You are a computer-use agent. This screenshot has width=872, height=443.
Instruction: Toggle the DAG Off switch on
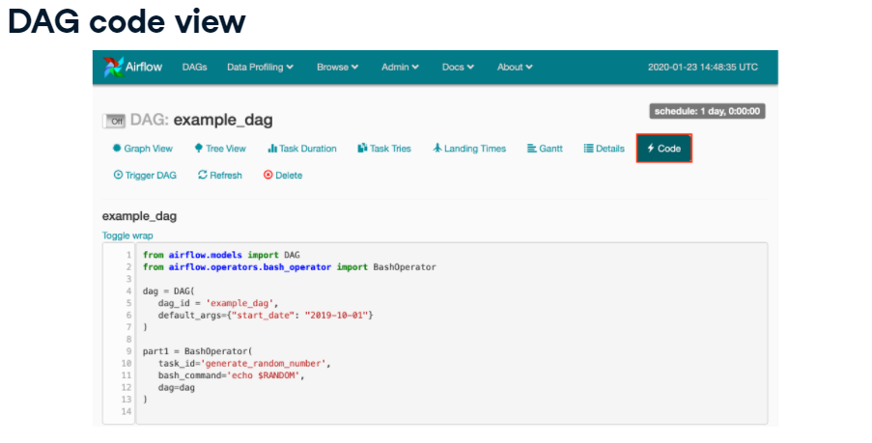(114, 121)
